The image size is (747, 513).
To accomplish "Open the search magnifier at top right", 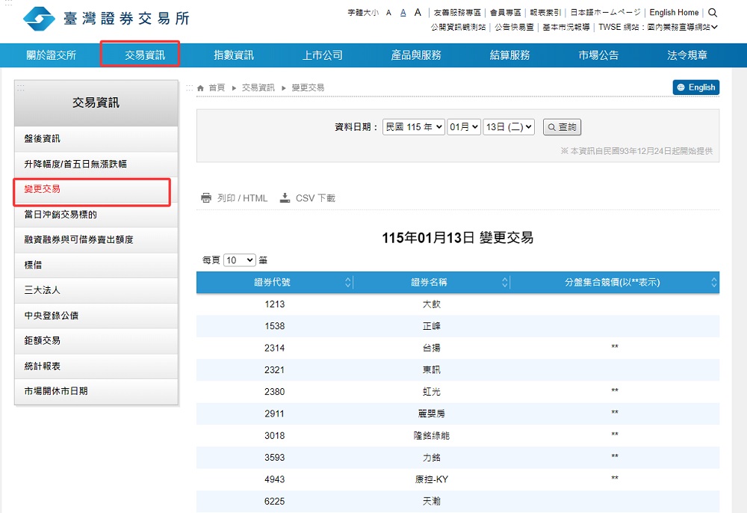I will pos(711,13).
